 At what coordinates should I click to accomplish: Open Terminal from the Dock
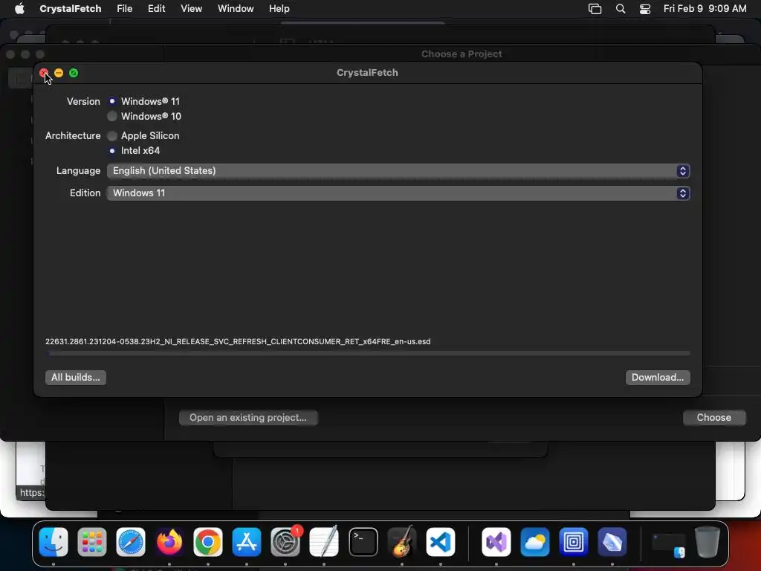[363, 542]
